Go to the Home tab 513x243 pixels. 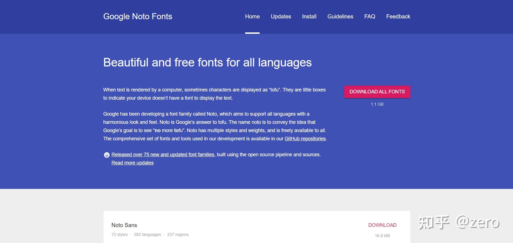click(252, 16)
